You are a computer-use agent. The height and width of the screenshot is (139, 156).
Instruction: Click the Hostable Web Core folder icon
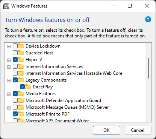[21, 73]
